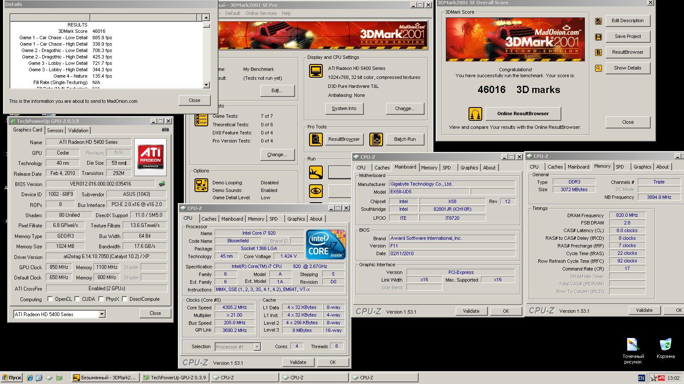Click the Options settings icon in 3DMark
The image size is (684, 384).
click(x=201, y=185)
